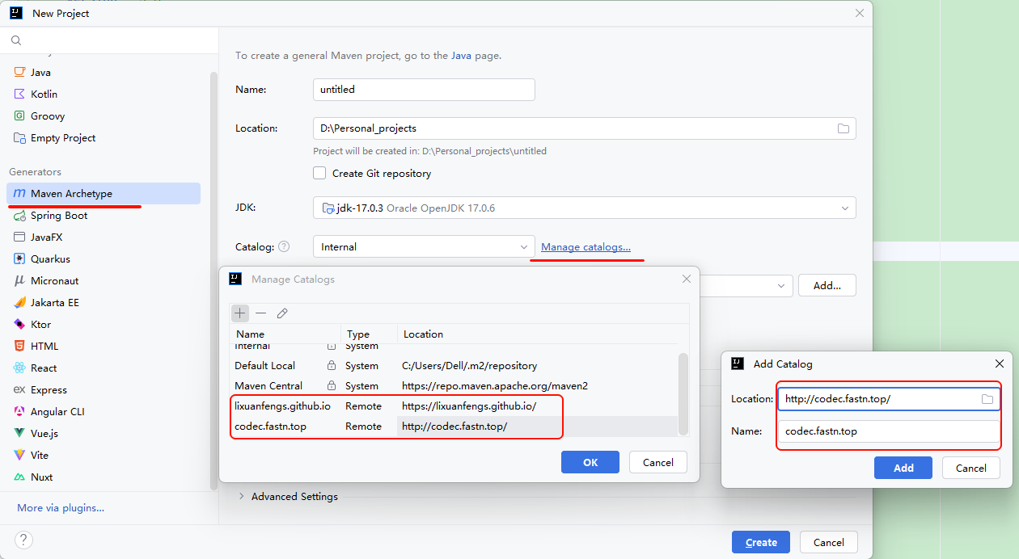The width and height of the screenshot is (1019, 559).
Task: Select the Nuxt generator
Action: pos(104,477)
